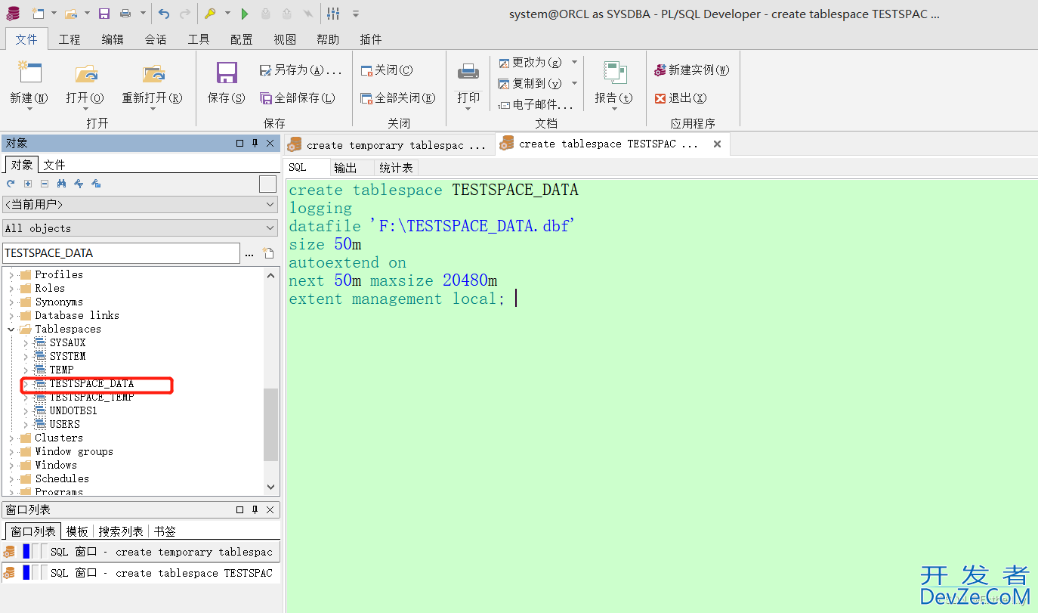Screen dimensions: 1038x613
Task: Switch to 工程 ribbon tab
Action: (x=70, y=39)
